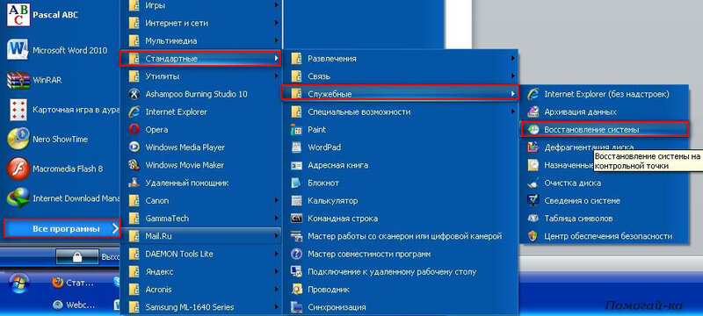Expand the Яндекс folder
The height and width of the screenshot is (316, 703).
point(200,272)
